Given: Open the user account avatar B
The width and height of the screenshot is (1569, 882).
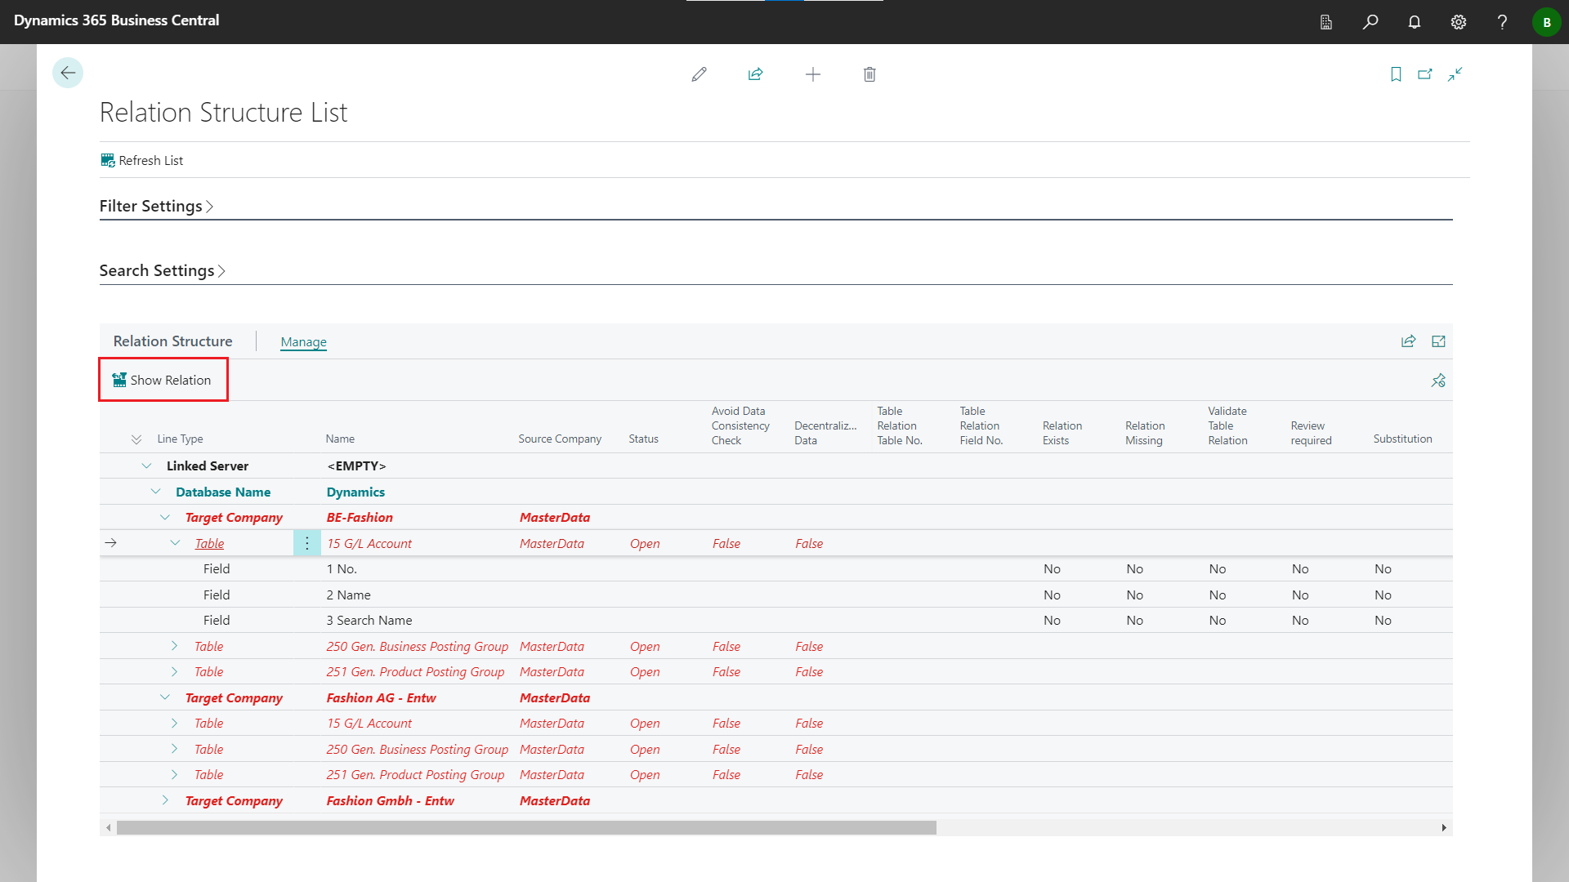Looking at the screenshot, I should tap(1546, 22).
